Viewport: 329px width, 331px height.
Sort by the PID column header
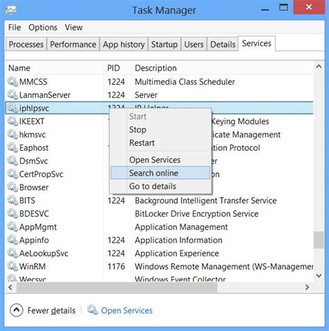click(x=117, y=68)
